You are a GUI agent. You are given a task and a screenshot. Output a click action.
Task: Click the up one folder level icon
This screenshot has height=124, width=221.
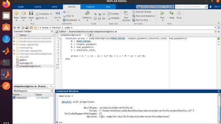(x=23, y=28)
